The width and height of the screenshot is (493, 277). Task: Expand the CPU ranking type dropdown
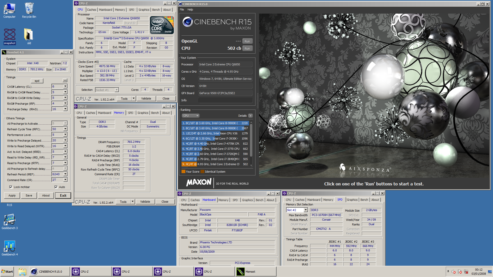click(x=191, y=116)
